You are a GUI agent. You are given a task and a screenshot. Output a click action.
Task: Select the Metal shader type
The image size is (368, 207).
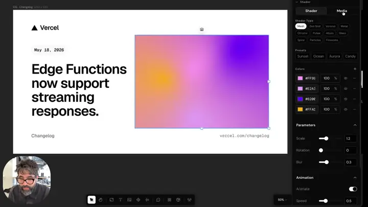tap(344, 26)
